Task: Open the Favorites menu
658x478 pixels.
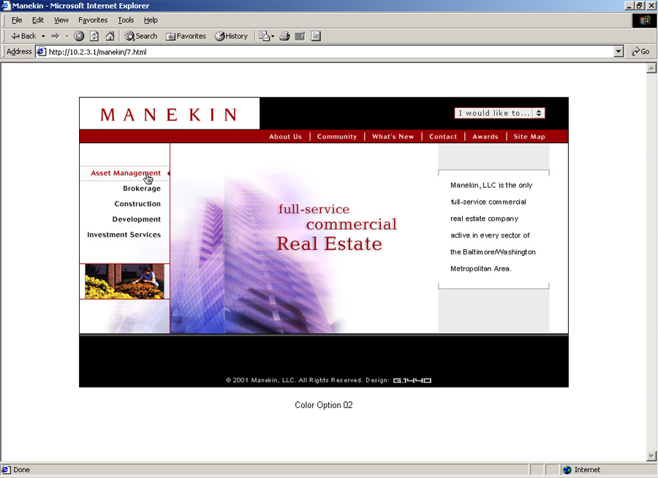Action: (93, 20)
